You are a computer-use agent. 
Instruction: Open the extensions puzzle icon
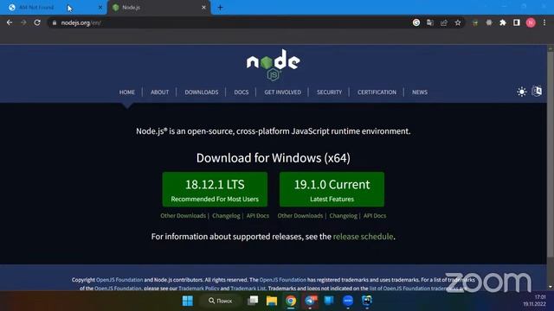503,22
